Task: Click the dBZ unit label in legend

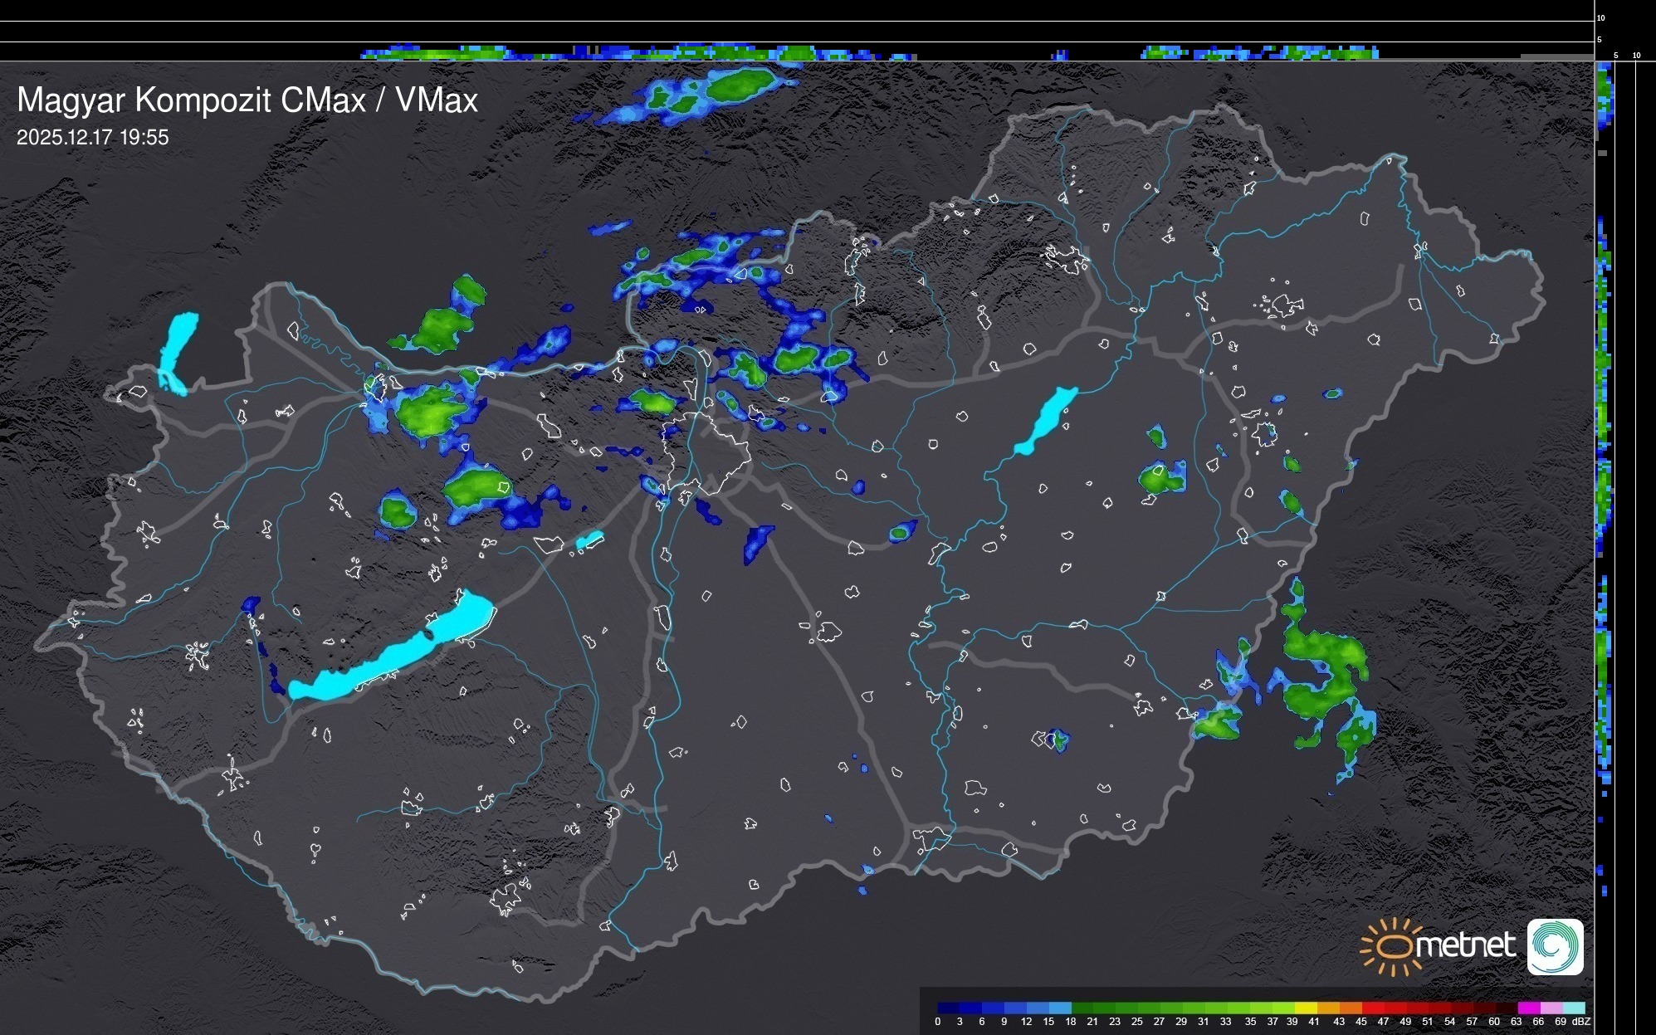Action: coord(1580,1022)
